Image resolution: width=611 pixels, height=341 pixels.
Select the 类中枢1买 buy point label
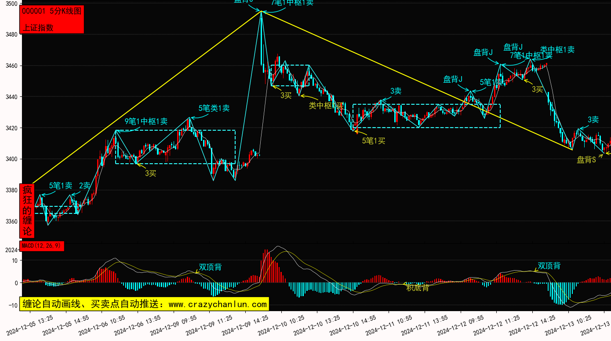coord(325,106)
